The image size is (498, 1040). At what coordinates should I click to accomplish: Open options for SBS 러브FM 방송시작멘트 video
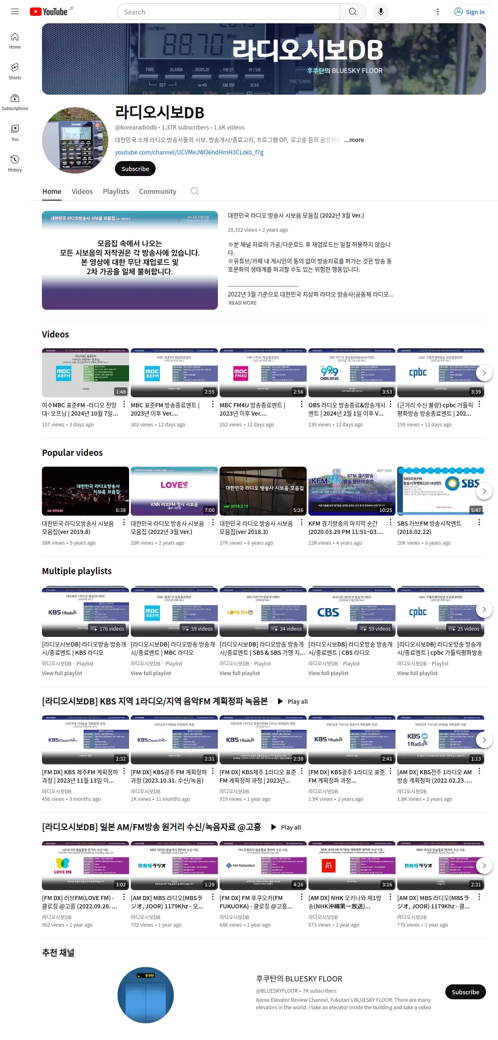coord(479,522)
